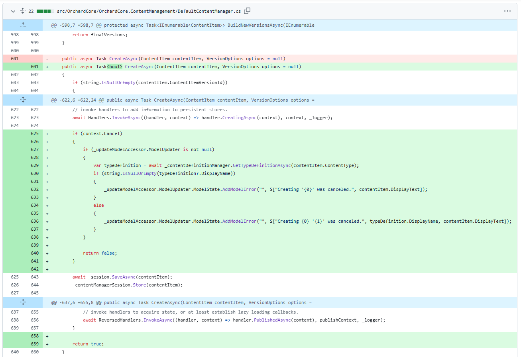The height and width of the screenshot is (357, 521).
Task: Click the 'var typeDefinition = await' code line
Action: pos(226,165)
